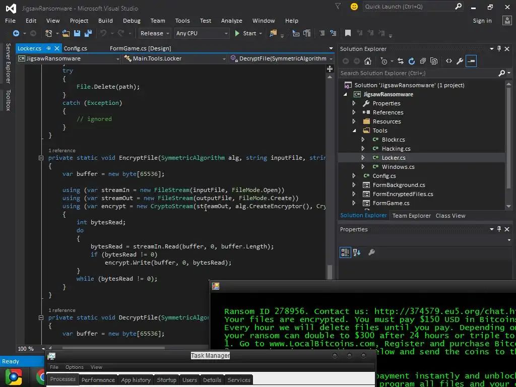The height and width of the screenshot is (387, 516).
Task: View code from the Solution Explorer toolbar
Action: tap(449, 61)
